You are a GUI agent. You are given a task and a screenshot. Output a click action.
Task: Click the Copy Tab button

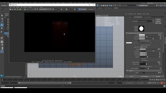158,76
